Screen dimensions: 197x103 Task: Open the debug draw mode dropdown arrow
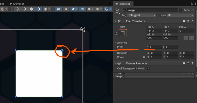click(49, 9)
